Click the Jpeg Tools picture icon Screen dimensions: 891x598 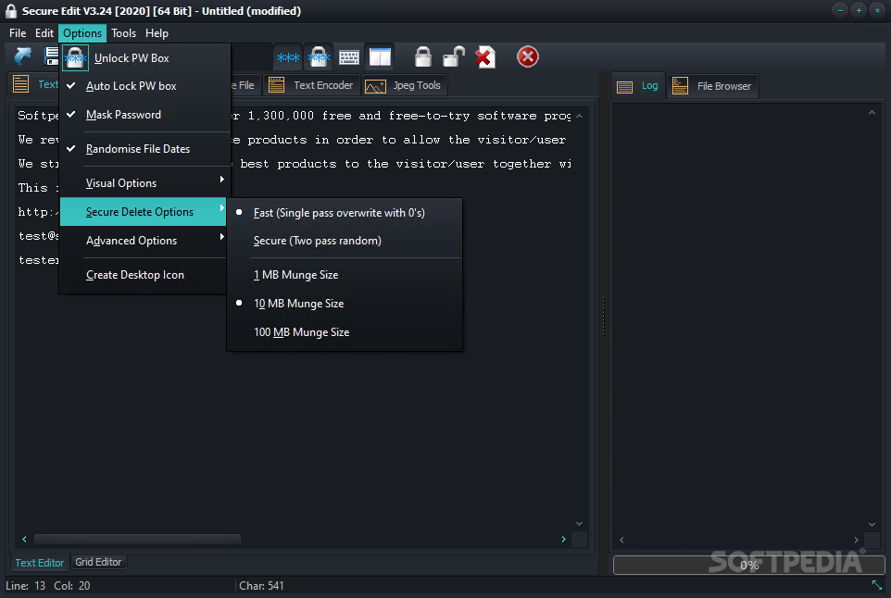pyautogui.click(x=375, y=86)
